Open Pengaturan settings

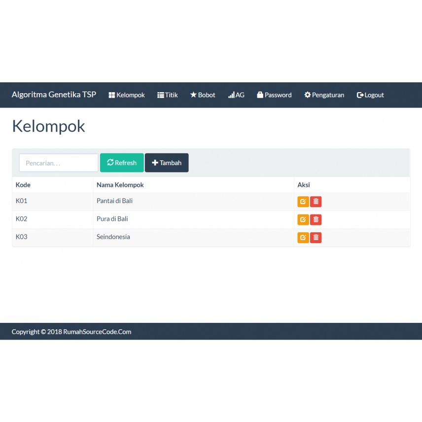pyautogui.click(x=324, y=95)
